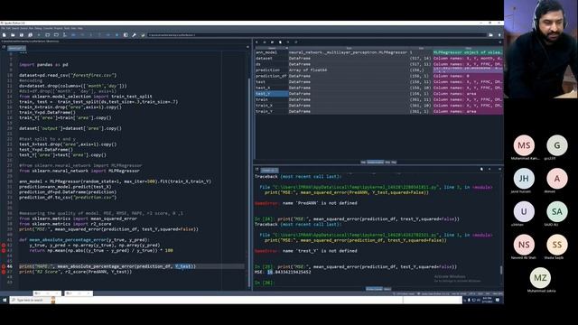This screenshot has width=578, height=325.
Task: Import data icon in Variable Explorer
Action: [256, 42]
